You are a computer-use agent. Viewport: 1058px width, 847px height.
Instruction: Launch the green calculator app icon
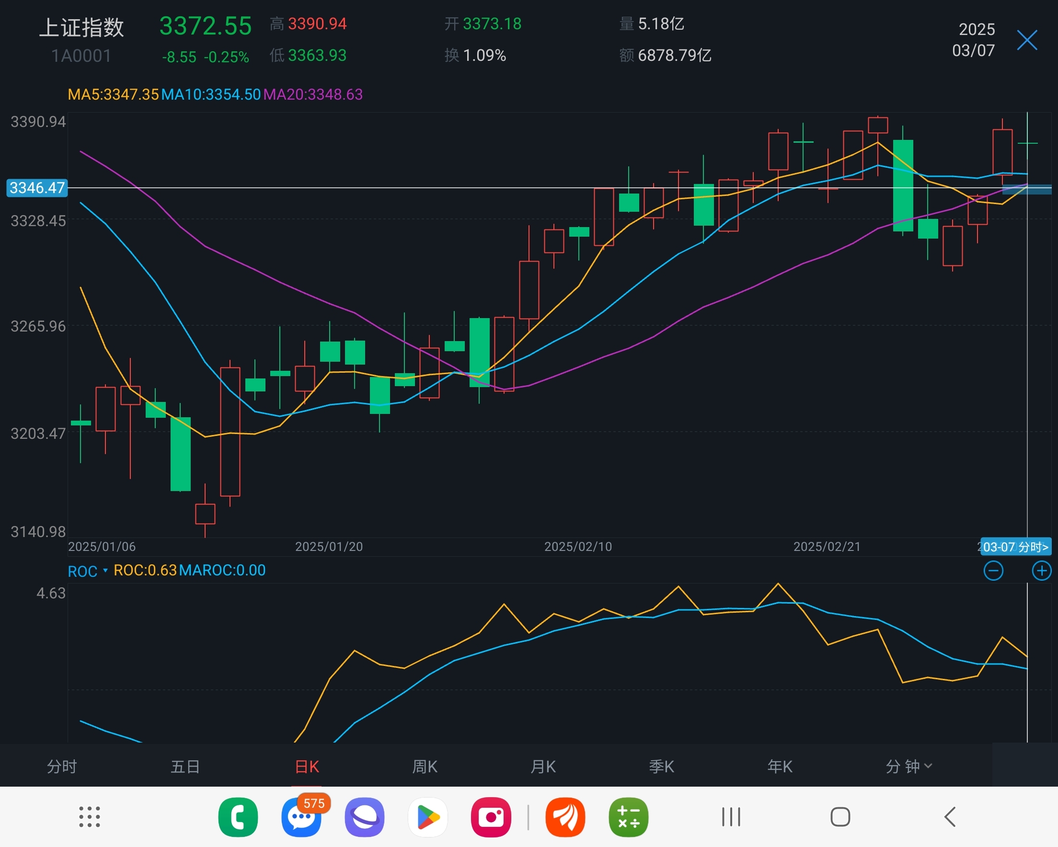[629, 817]
